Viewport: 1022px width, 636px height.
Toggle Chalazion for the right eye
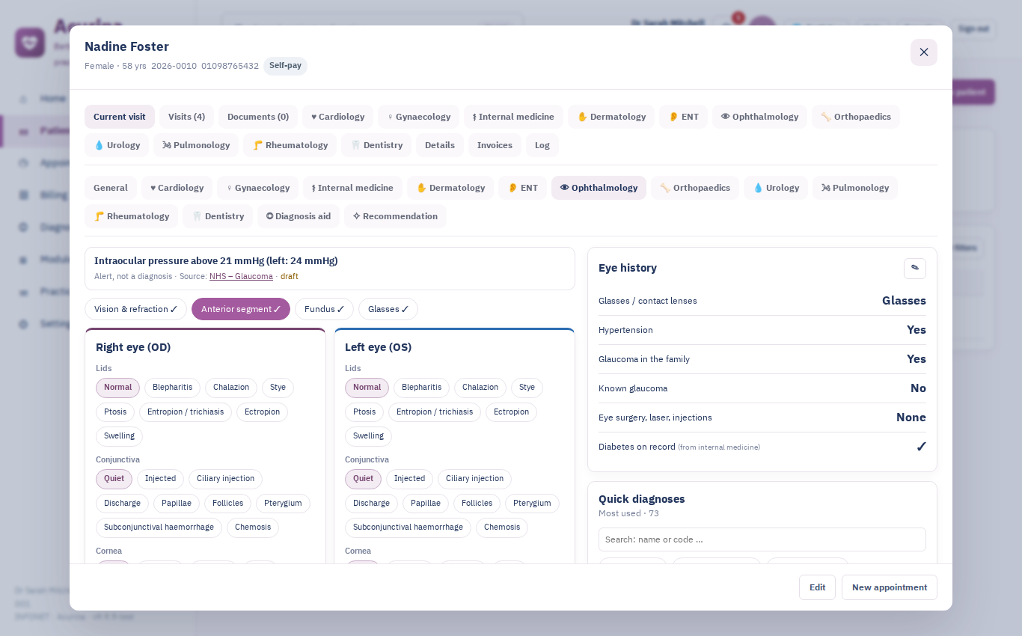[x=231, y=388]
